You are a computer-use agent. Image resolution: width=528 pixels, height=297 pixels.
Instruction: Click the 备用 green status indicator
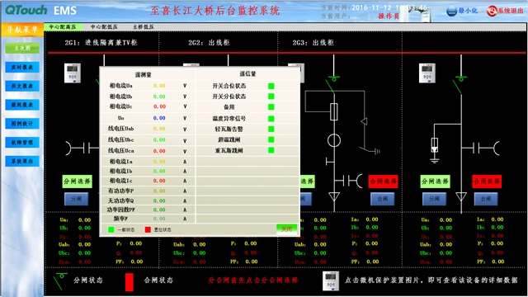[x=271, y=107]
